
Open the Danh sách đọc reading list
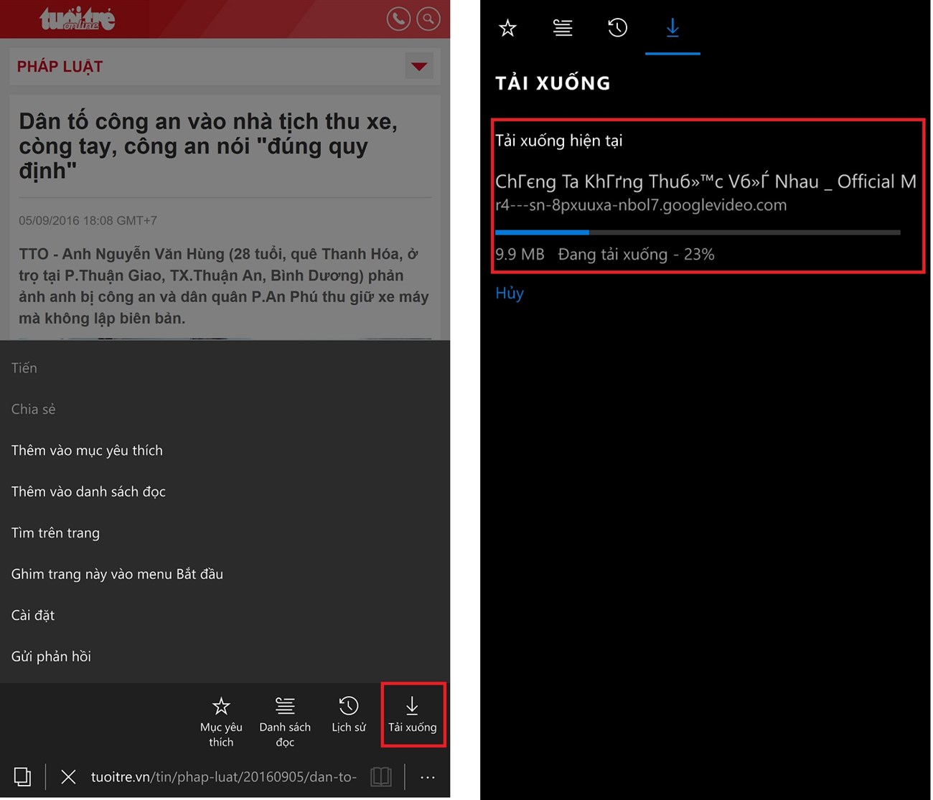(x=285, y=720)
